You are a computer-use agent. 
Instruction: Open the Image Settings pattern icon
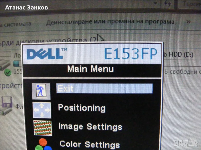[x=42, y=128]
